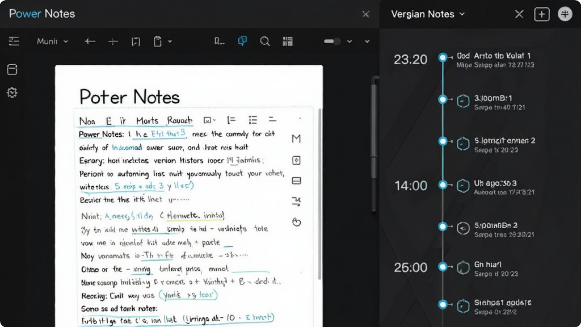Screen dimensions: 581x327
Task: Select timeline marker at 14:00
Action: click(443, 185)
